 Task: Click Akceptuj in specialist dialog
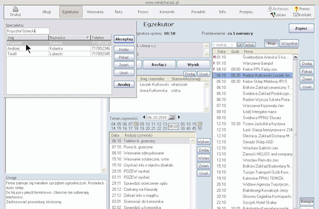click(x=124, y=39)
